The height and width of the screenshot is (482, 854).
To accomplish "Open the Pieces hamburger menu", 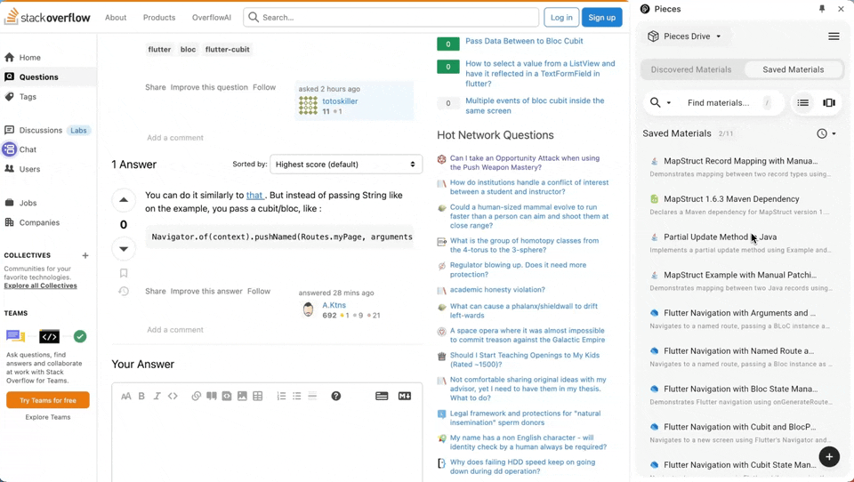I will (x=834, y=36).
